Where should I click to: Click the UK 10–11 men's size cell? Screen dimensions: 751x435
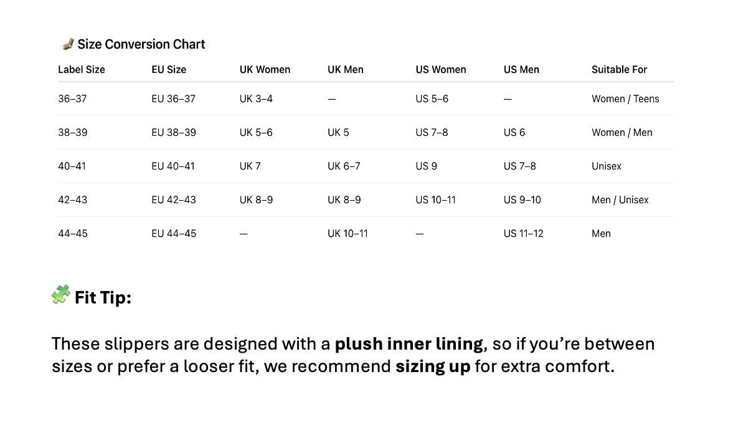[347, 234]
